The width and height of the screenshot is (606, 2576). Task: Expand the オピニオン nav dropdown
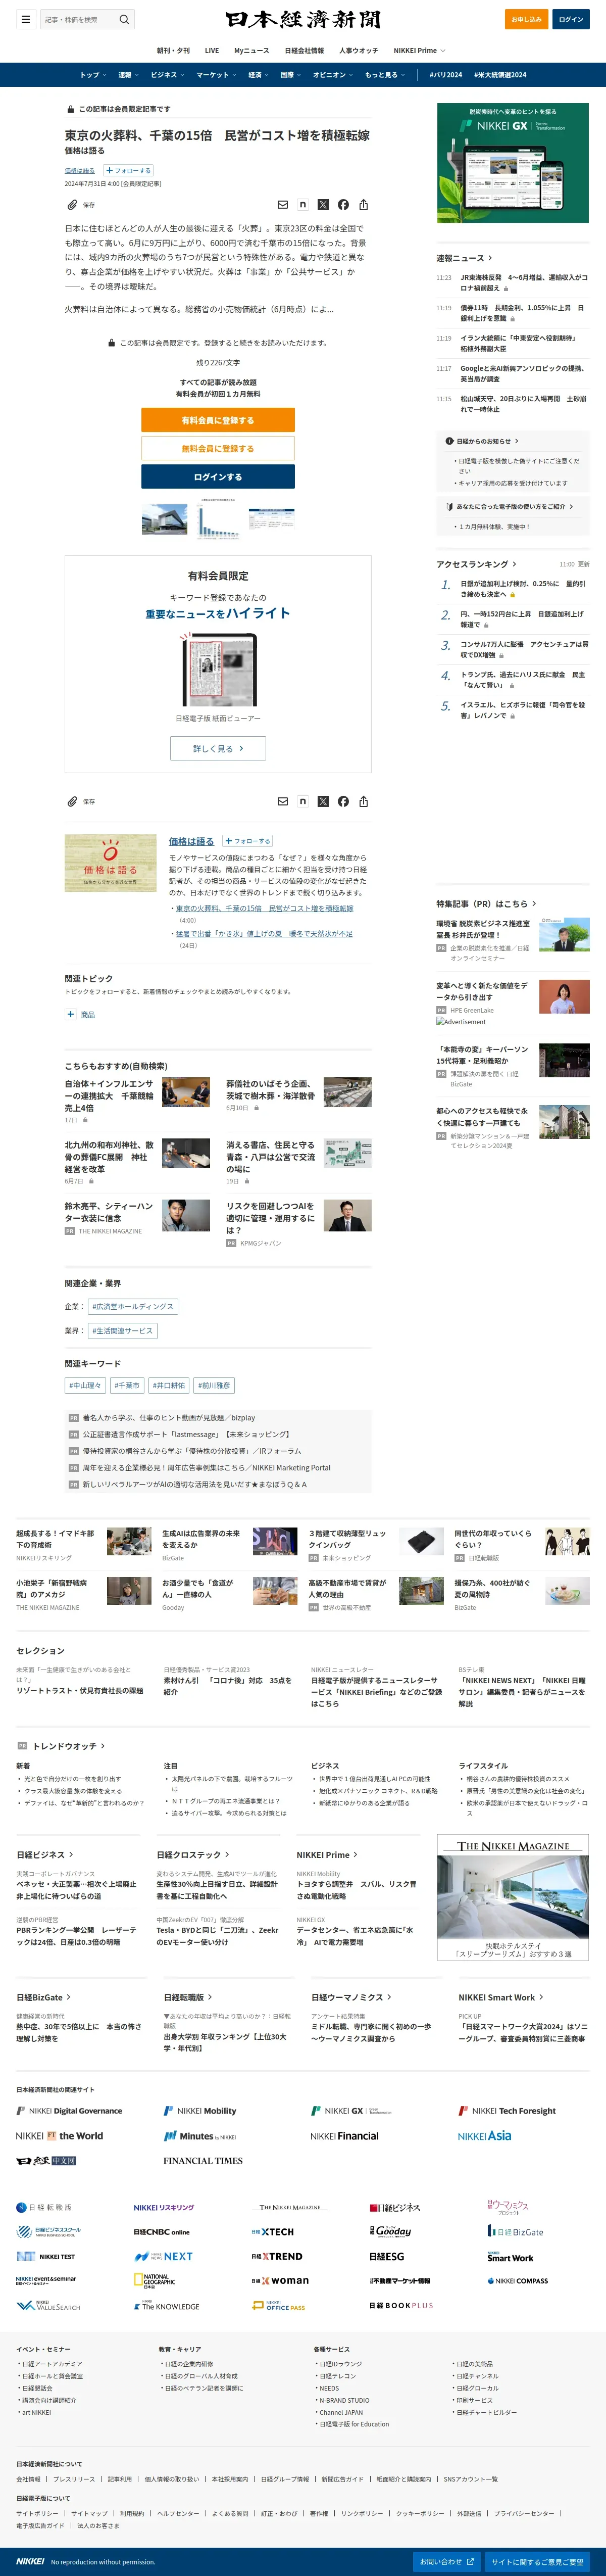334,75
